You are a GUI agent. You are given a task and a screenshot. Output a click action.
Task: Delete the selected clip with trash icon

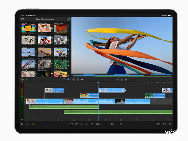point(121,124)
